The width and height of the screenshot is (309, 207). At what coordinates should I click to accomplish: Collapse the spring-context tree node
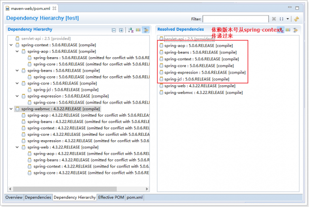(x=11, y=45)
